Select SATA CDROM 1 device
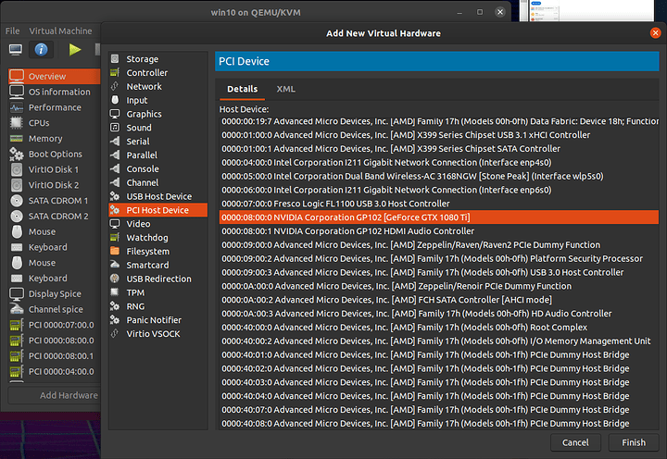 tap(58, 201)
